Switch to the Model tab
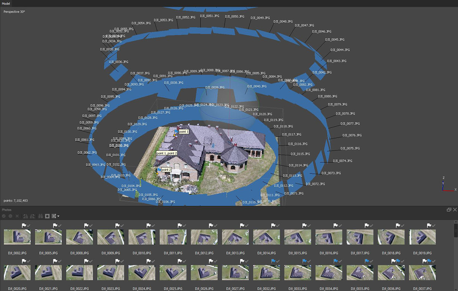The image size is (458, 291). tap(6, 3)
